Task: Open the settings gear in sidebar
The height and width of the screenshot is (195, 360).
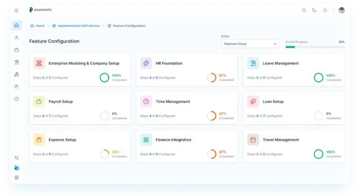Action: (x=17, y=178)
